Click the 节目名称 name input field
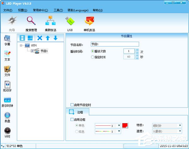Viewport: 189px width, 149px height. click(x=114, y=44)
